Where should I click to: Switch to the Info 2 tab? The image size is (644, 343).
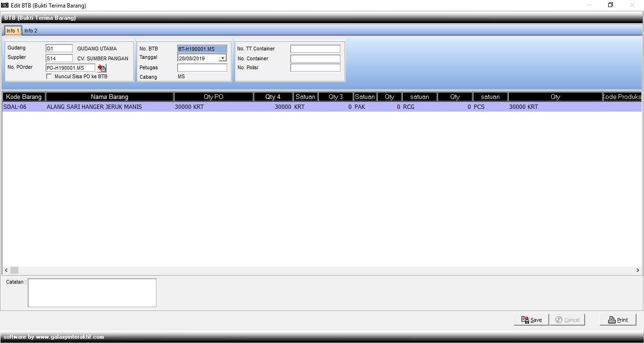(x=31, y=31)
